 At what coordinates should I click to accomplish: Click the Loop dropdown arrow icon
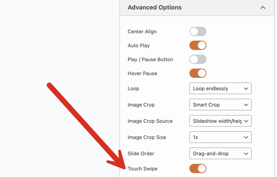pyautogui.click(x=246, y=88)
